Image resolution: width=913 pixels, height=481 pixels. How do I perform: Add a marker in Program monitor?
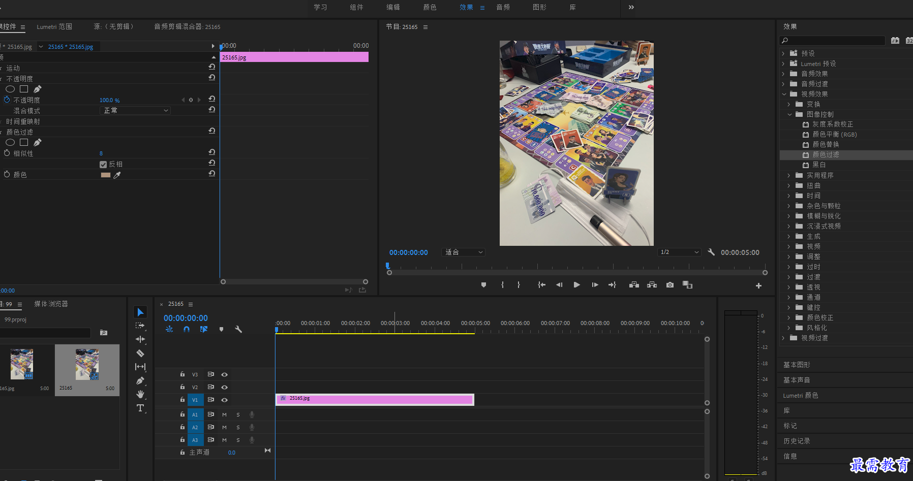click(483, 285)
